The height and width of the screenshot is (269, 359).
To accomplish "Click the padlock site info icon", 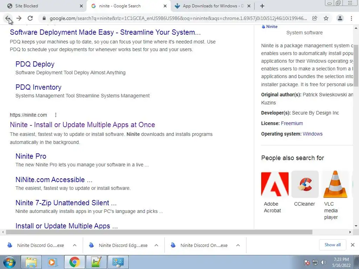I will [44, 18].
